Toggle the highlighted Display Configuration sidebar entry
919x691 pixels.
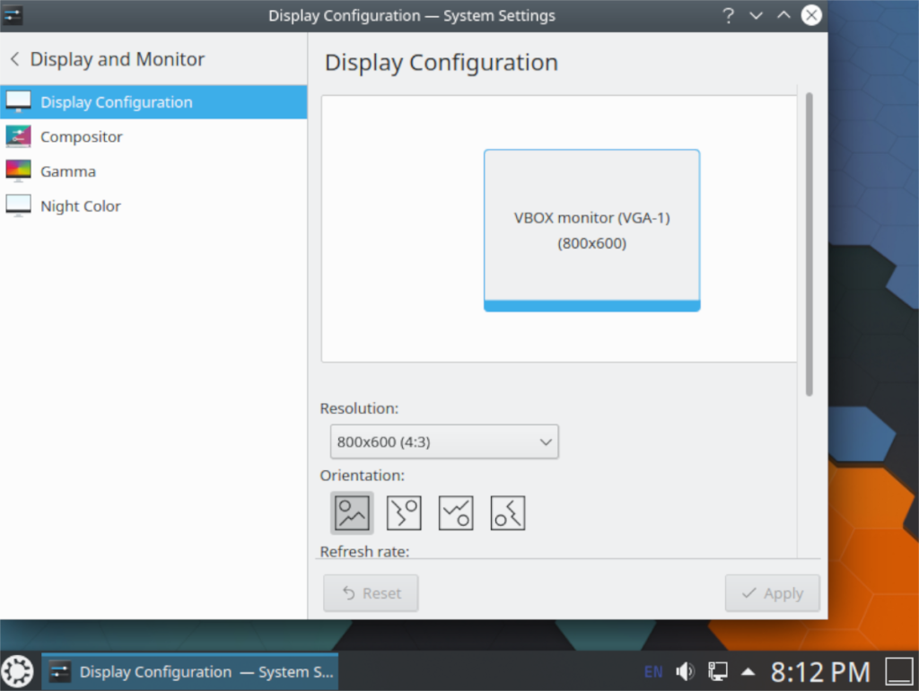point(115,101)
